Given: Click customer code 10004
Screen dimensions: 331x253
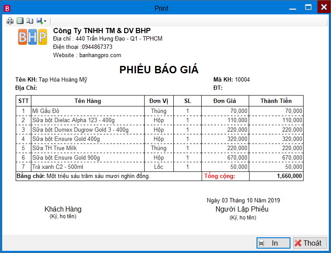Looking at the screenshot, I should (242, 80).
